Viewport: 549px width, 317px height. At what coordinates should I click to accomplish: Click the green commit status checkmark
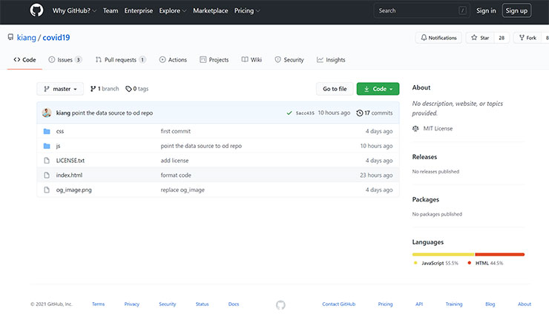tap(289, 113)
